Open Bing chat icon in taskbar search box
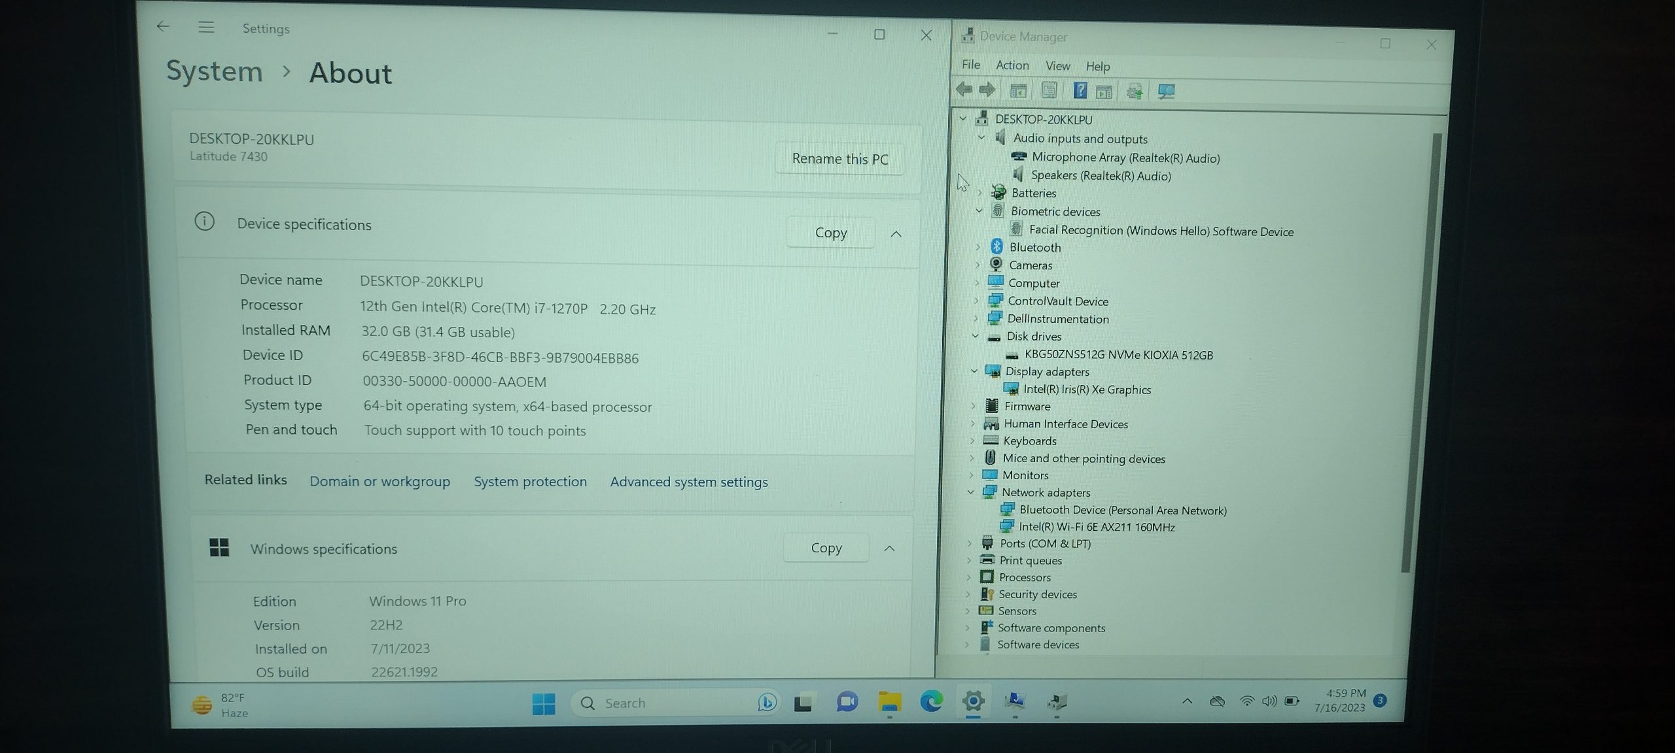1675x753 pixels. (767, 703)
